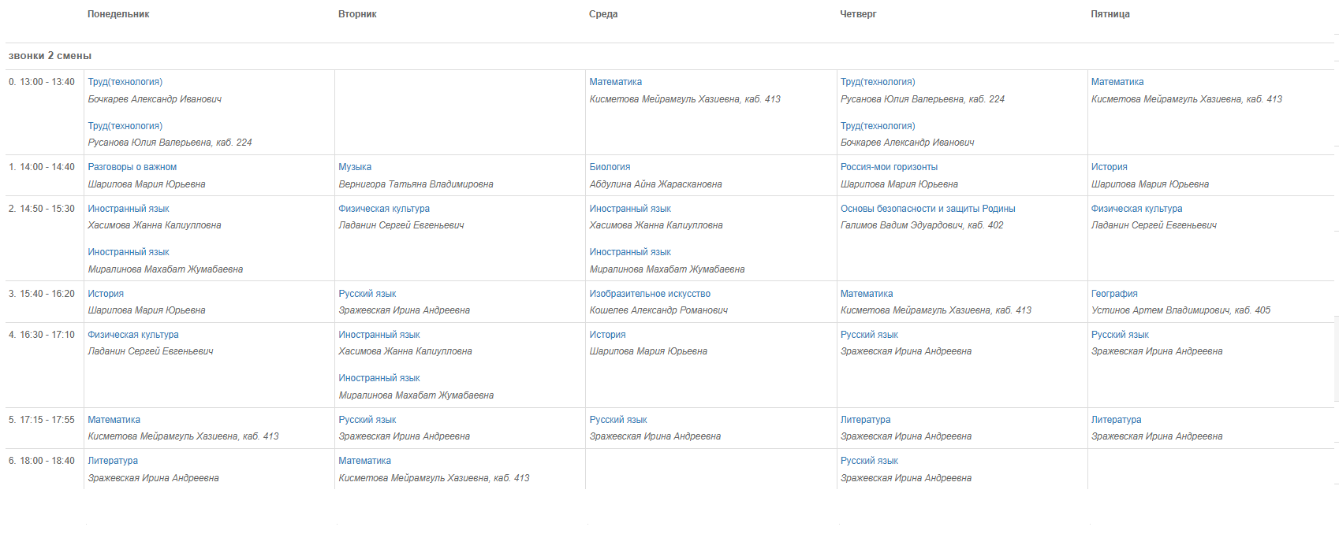
Task: Open Биология subject link on Wednesday
Action: 610,167
